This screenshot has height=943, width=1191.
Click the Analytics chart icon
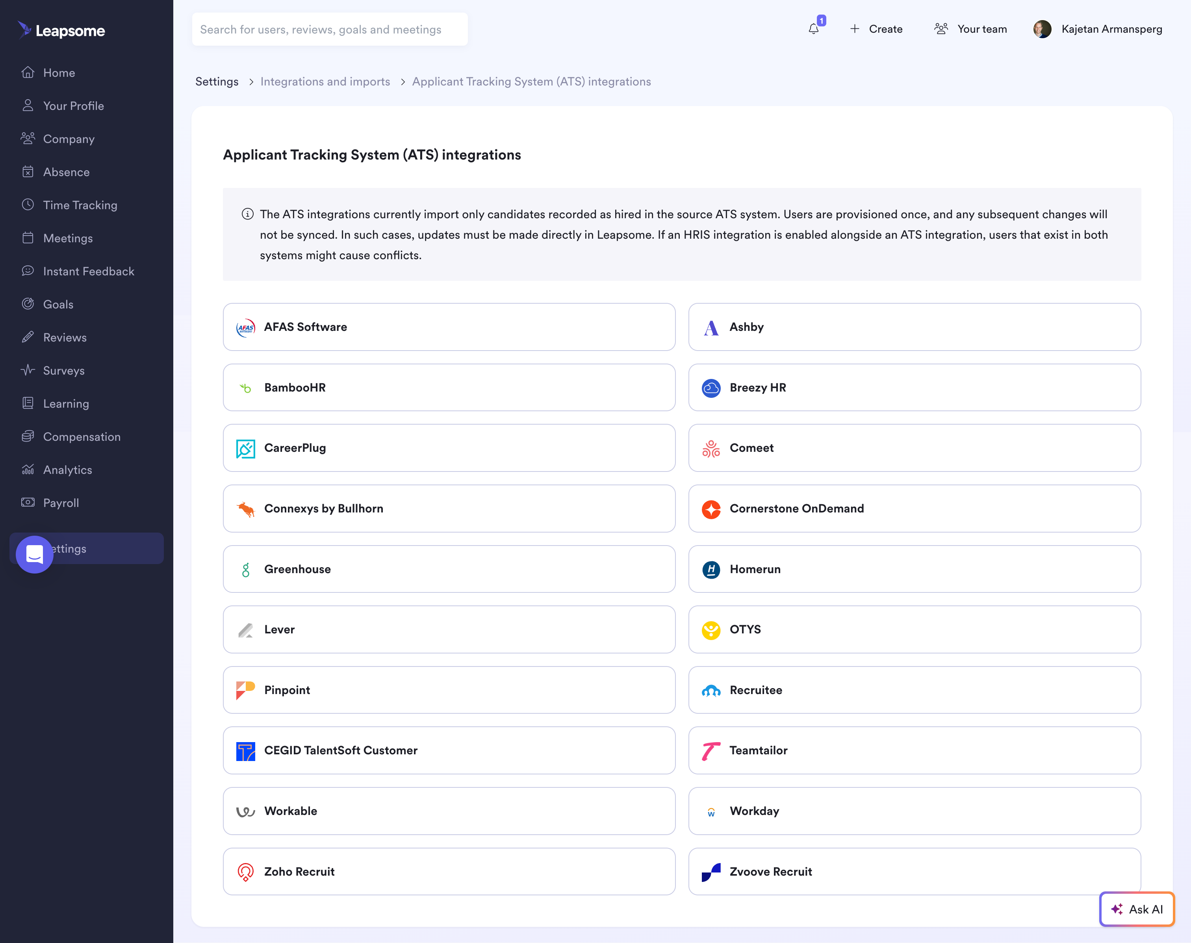[28, 470]
